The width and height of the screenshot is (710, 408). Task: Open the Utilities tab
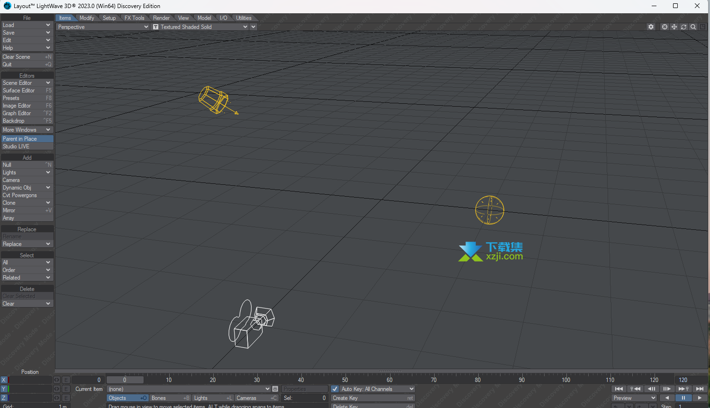coord(244,18)
